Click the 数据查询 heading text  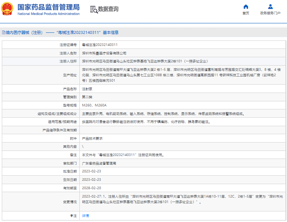[108, 9]
